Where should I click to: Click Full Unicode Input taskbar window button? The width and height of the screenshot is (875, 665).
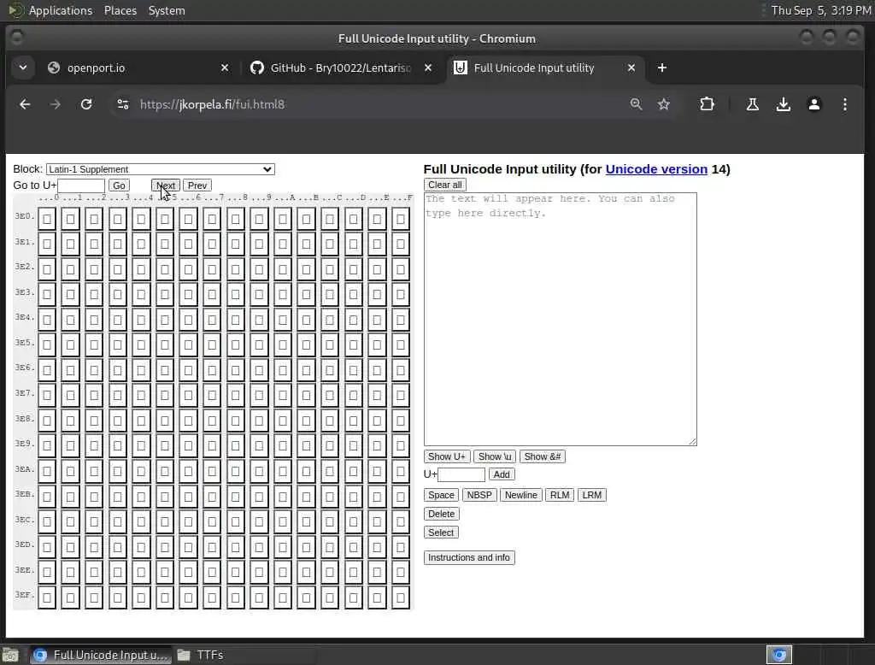coord(100,655)
